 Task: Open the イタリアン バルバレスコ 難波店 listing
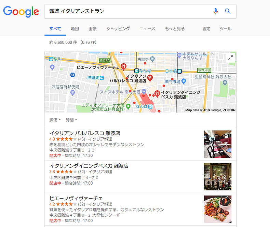pyautogui.click(x=85, y=133)
